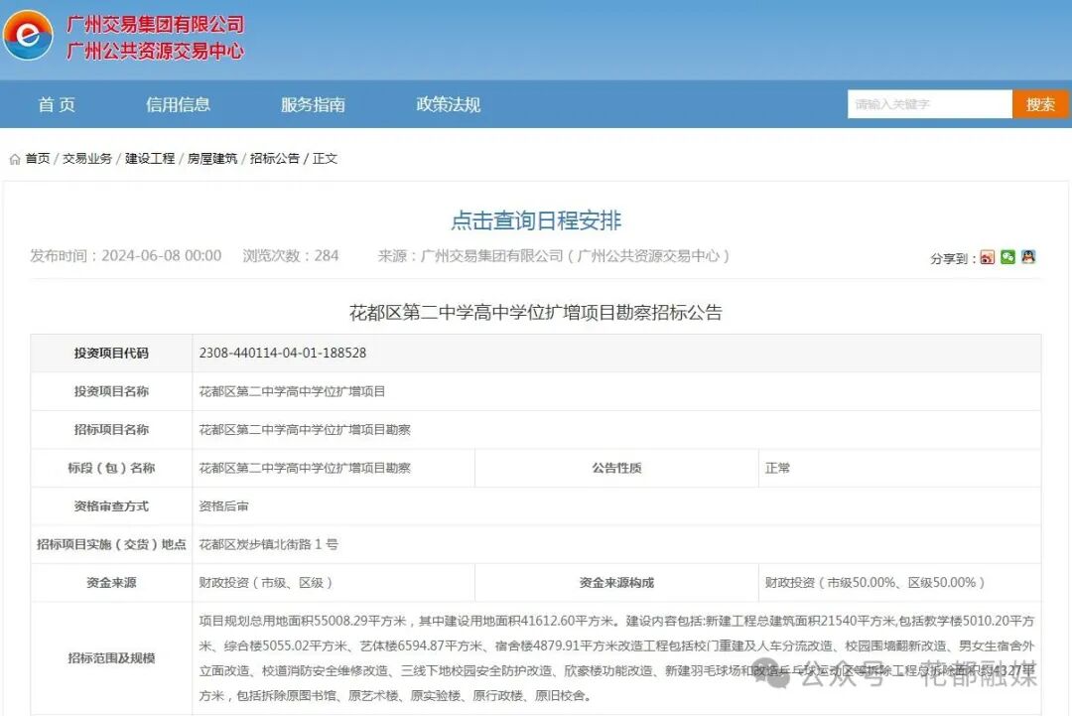The height and width of the screenshot is (716, 1072).
Task: Focus the keyword search input field
Action: tap(930, 104)
